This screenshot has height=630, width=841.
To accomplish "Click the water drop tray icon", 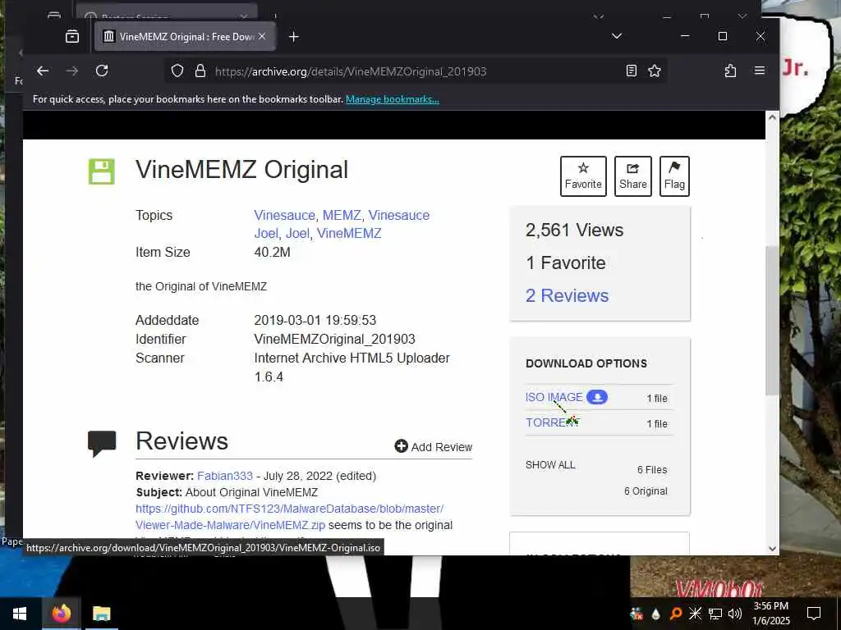I will pyautogui.click(x=656, y=614).
